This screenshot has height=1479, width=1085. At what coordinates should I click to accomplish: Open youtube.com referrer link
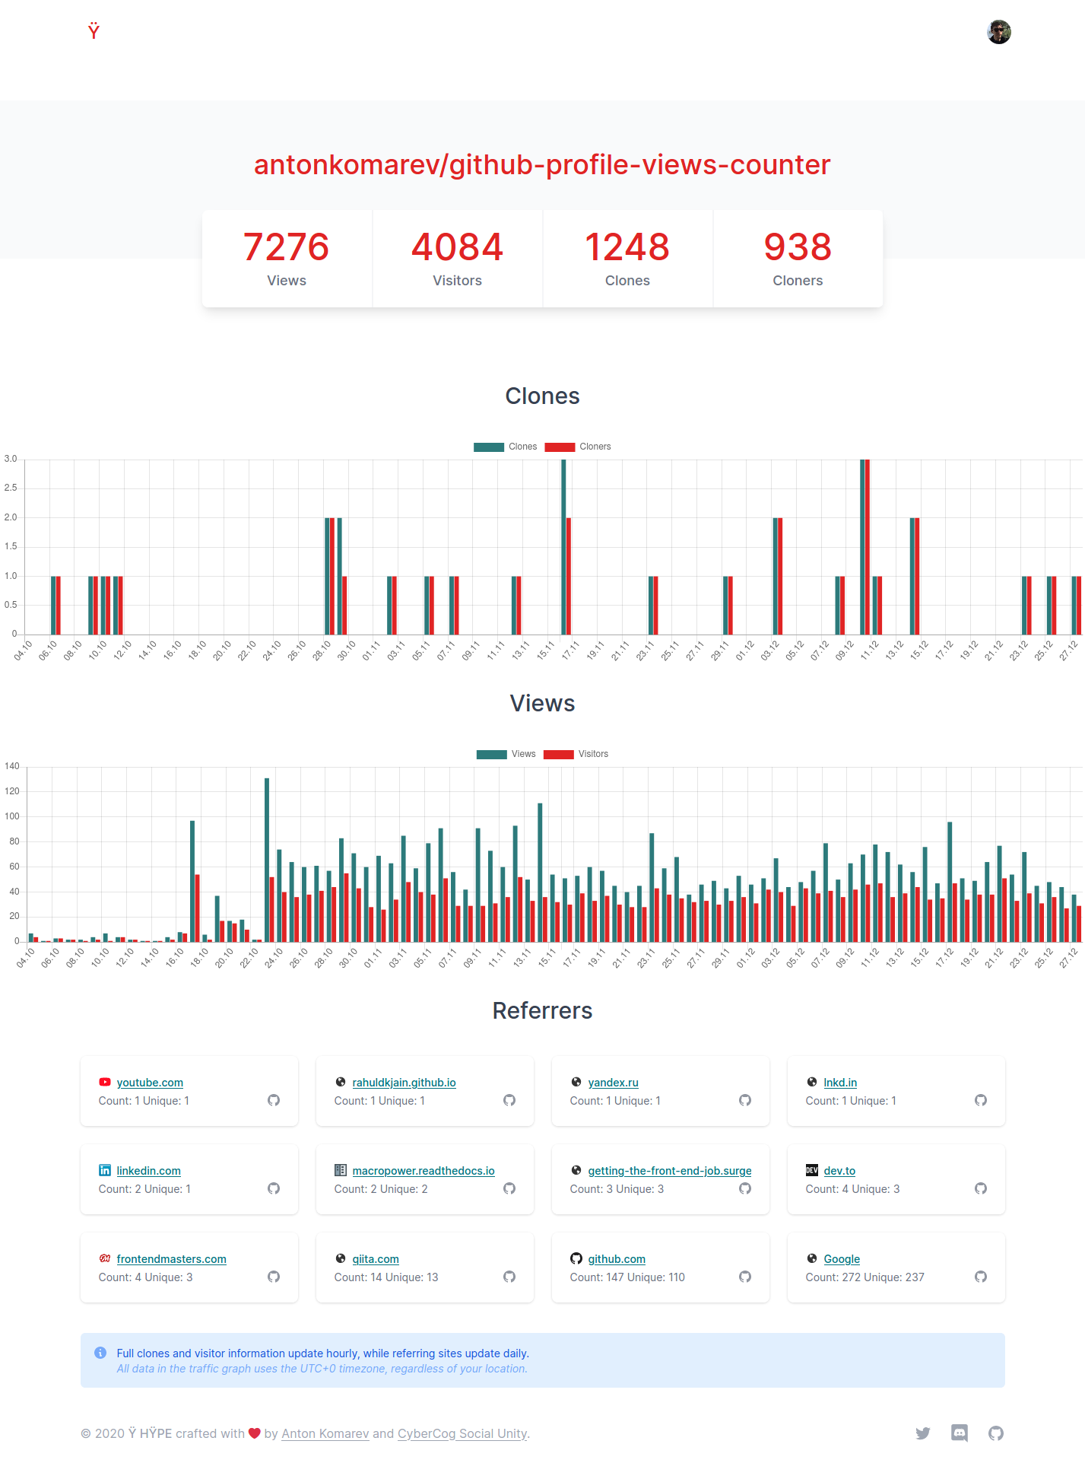coord(150,1083)
